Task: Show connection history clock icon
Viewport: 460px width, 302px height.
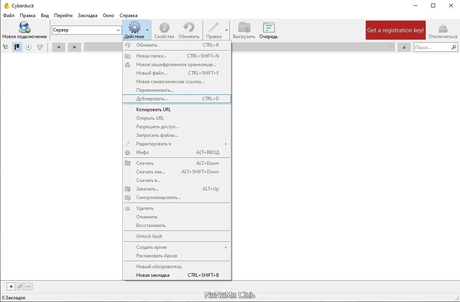Action: click(x=28, y=47)
